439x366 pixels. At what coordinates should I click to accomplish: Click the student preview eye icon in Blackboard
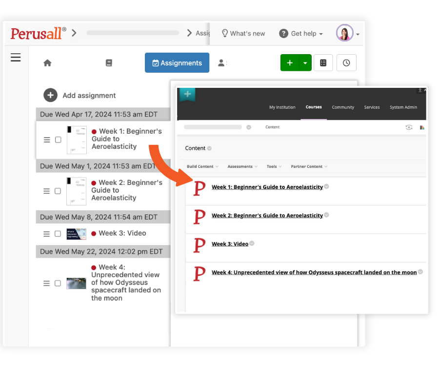[x=409, y=127]
